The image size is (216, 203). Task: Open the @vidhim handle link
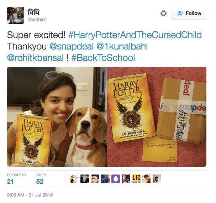pyautogui.click(x=37, y=20)
